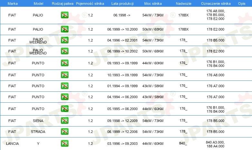Click 178BX body code in the 06.1998 row
252x150 pixels.
tap(183, 15)
